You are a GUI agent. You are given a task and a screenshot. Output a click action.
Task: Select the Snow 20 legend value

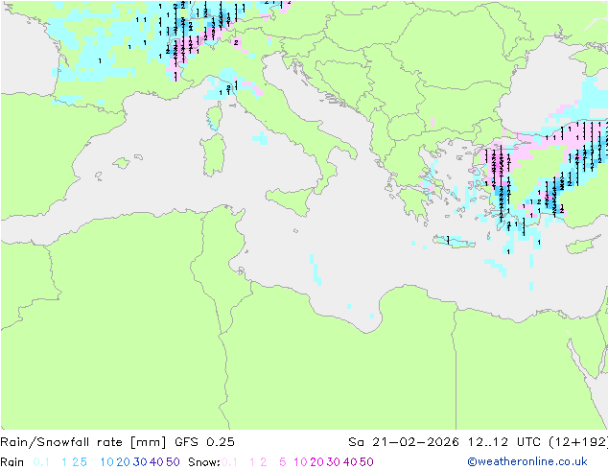coord(316,462)
